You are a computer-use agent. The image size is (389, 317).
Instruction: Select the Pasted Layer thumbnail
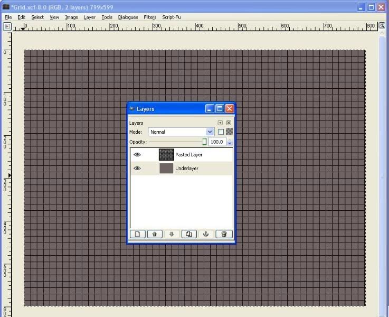[166, 155]
